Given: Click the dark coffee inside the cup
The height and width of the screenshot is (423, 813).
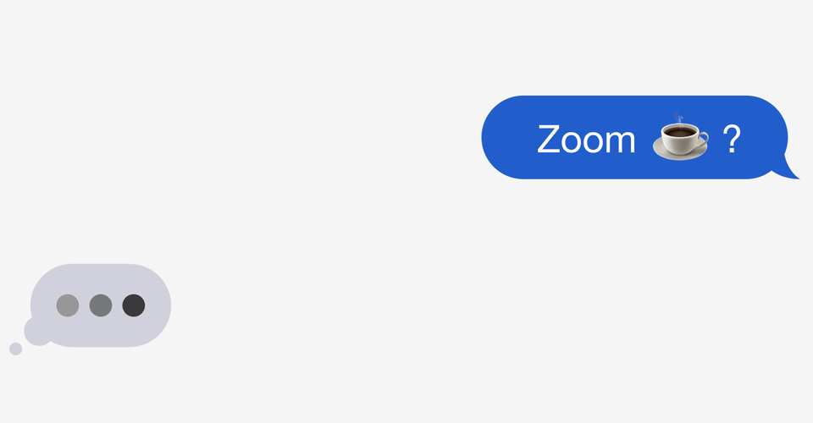Looking at the screenshot, I should click(680, 132).
